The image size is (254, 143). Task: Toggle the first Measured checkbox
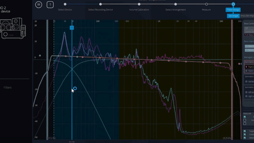[245, 117]
